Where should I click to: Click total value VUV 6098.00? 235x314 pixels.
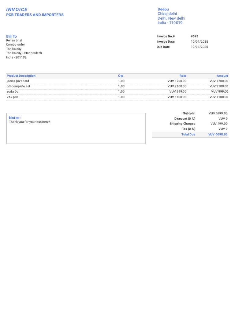218,134
